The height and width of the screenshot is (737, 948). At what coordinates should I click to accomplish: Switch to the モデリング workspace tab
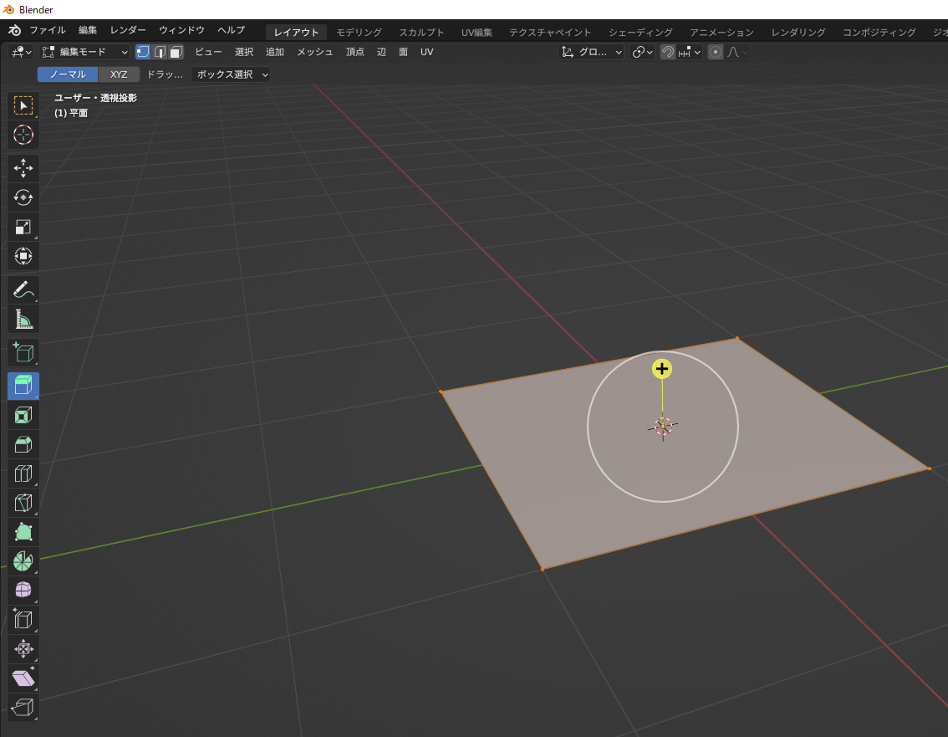[359, 32]
